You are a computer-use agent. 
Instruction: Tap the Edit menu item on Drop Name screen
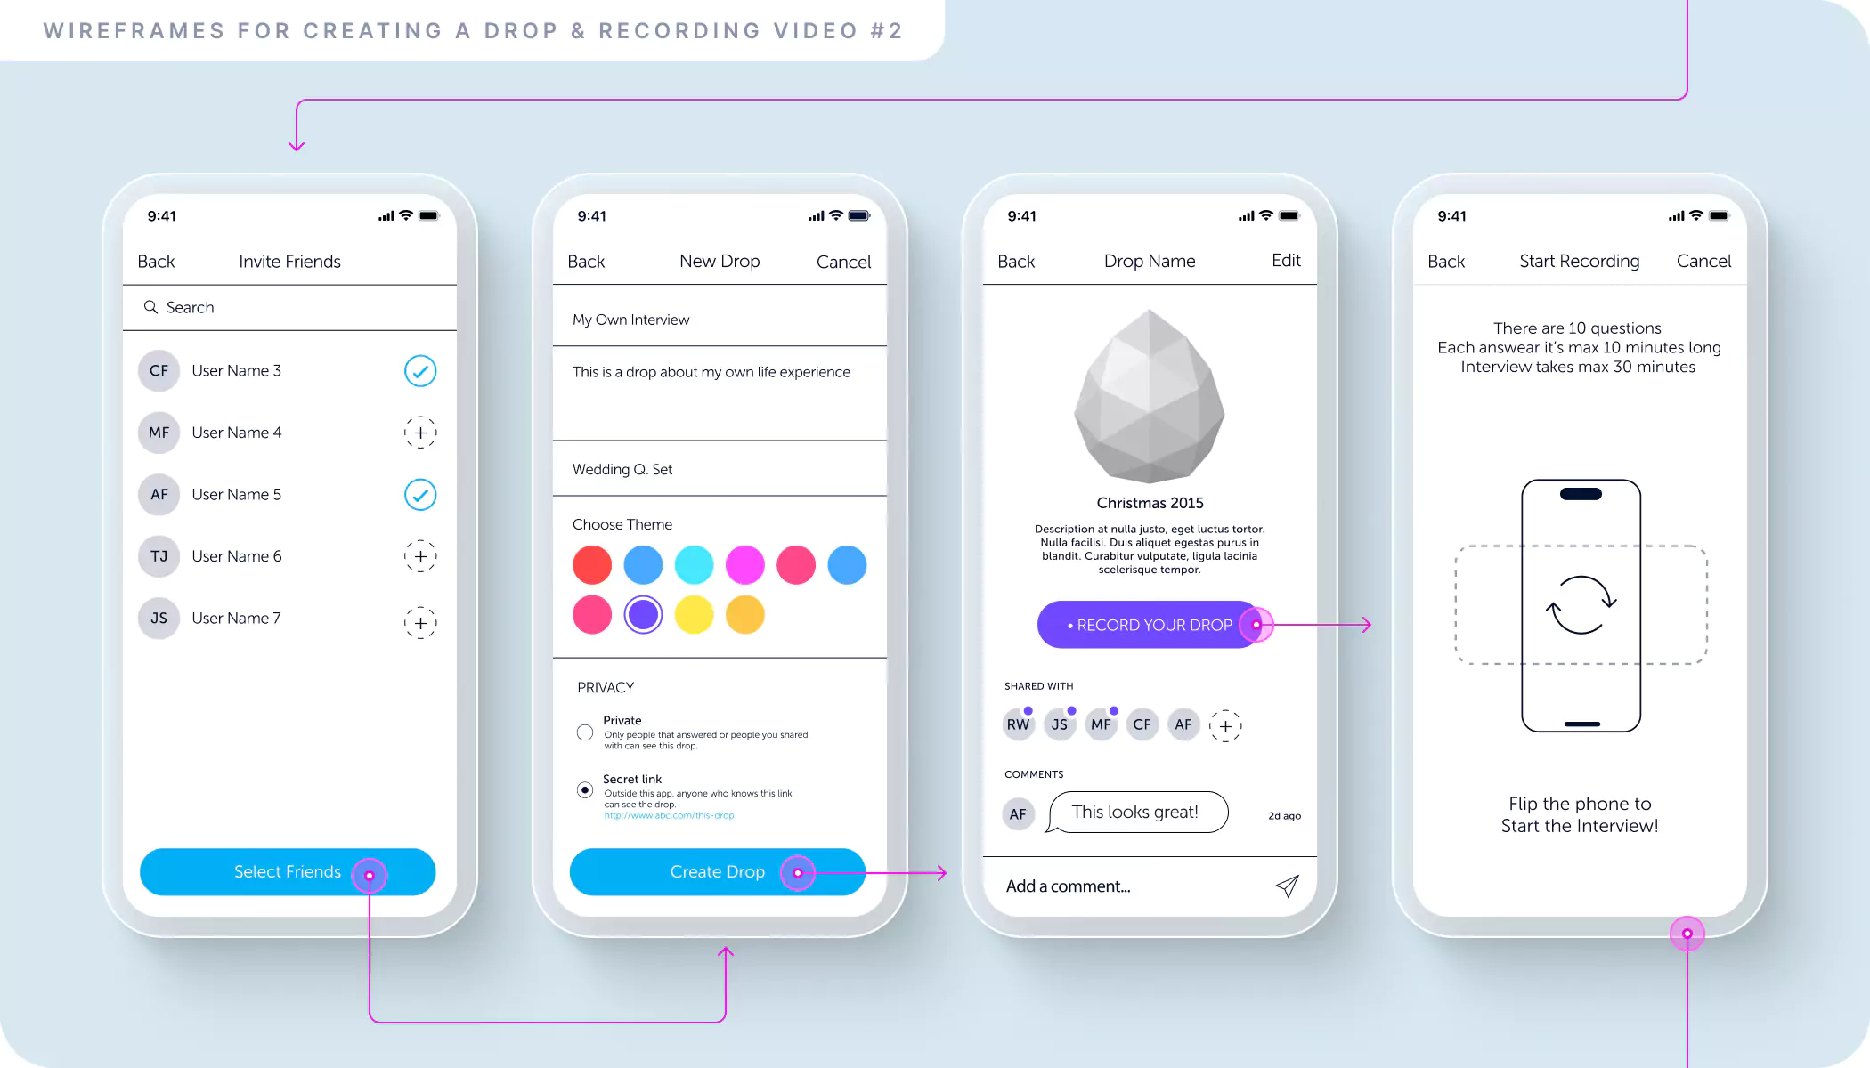[x=1287, y=261]
